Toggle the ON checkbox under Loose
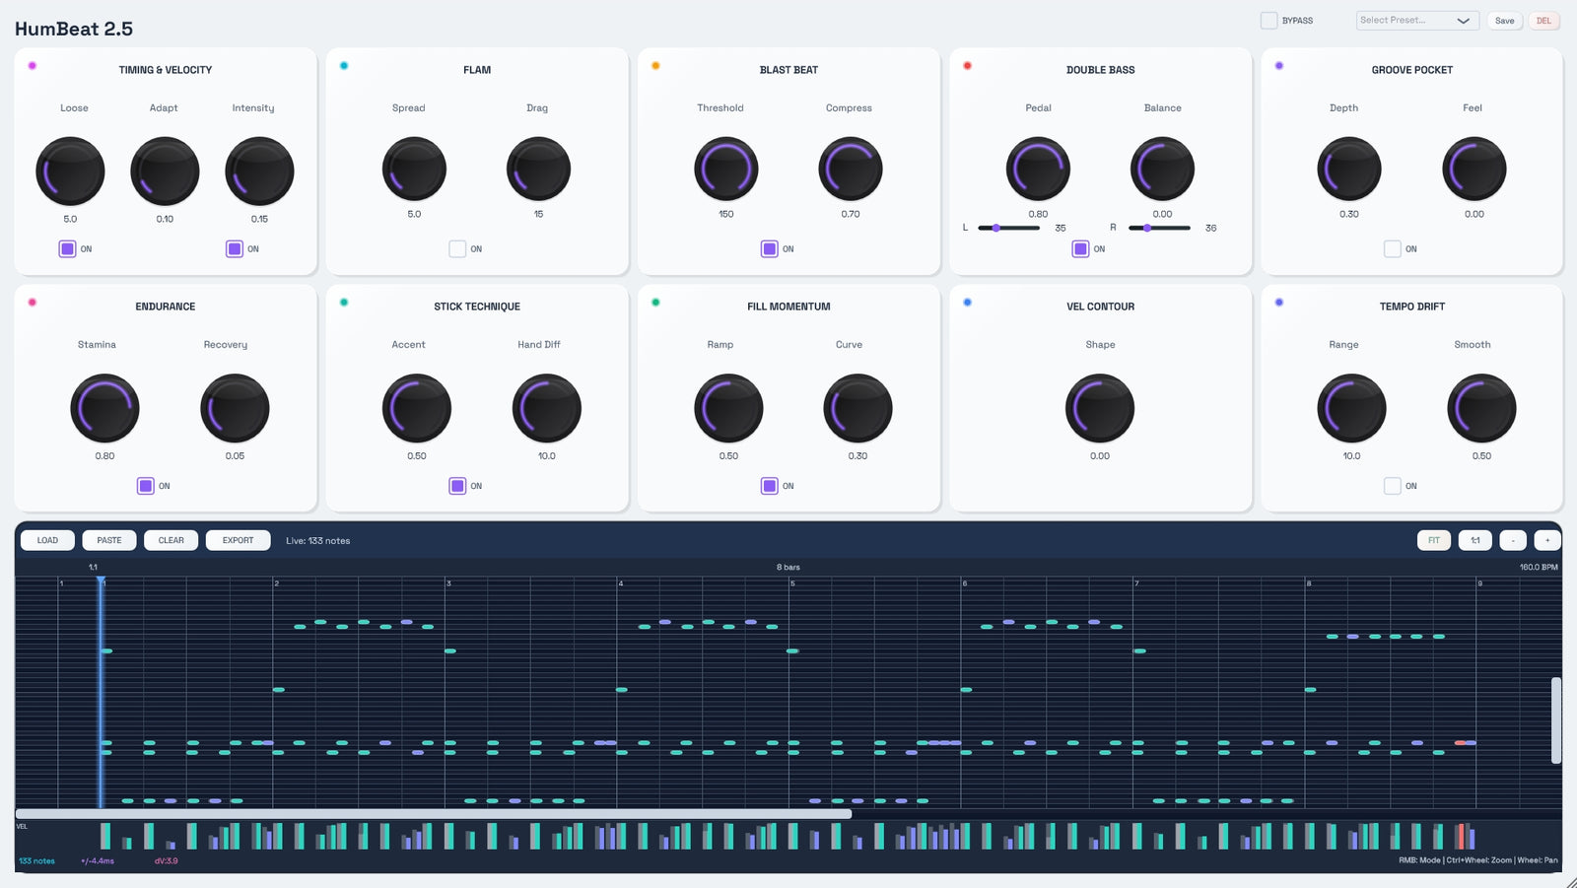This screenshot has height=888, width=1577. 67,248
